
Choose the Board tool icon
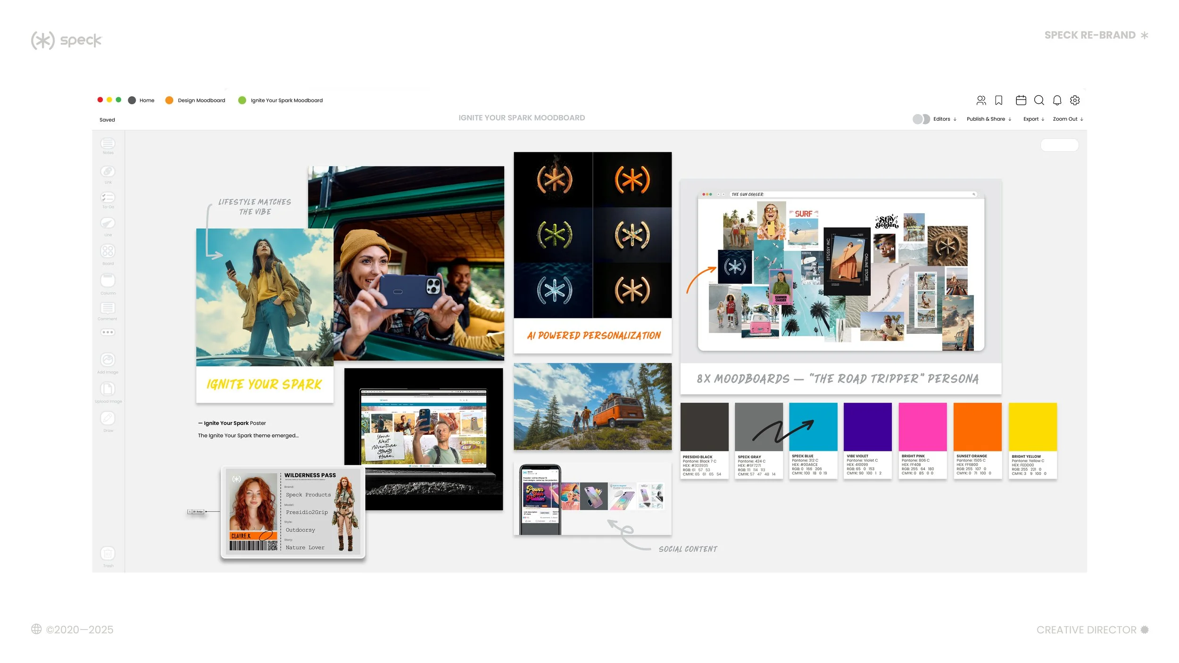(108, 251)
